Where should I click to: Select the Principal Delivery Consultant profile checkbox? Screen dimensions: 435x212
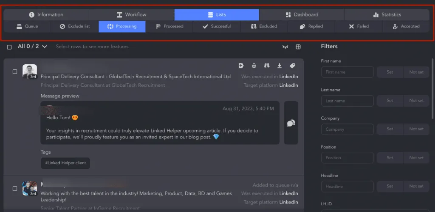(x=15, y=72)
